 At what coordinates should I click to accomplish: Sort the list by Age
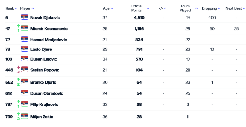108,8
